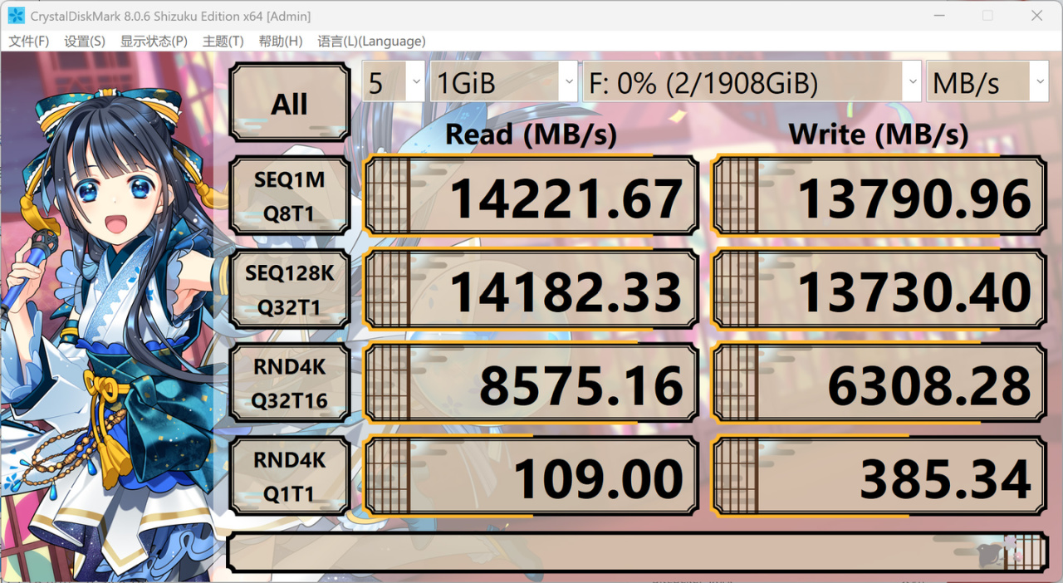
Task: Start the SEQ128K Q32T1 test
Action: (289, 290)
